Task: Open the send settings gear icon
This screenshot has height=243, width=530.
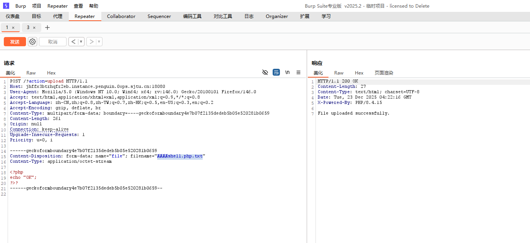Action: [x=33, y=42]
